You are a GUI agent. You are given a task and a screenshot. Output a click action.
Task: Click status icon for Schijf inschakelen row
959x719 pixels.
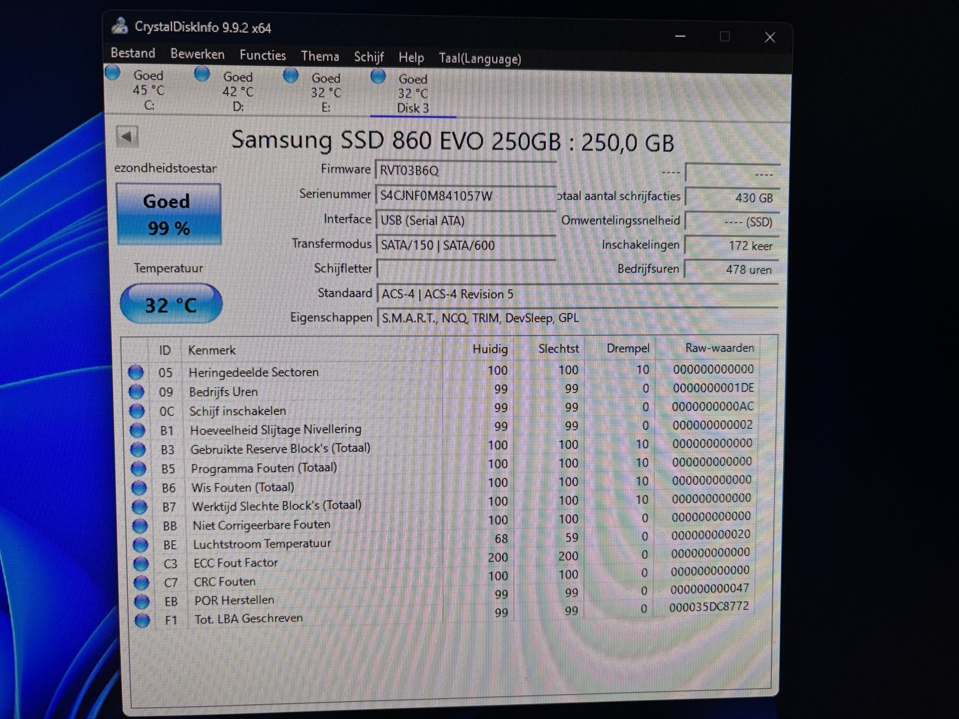(x=137, y=411)
